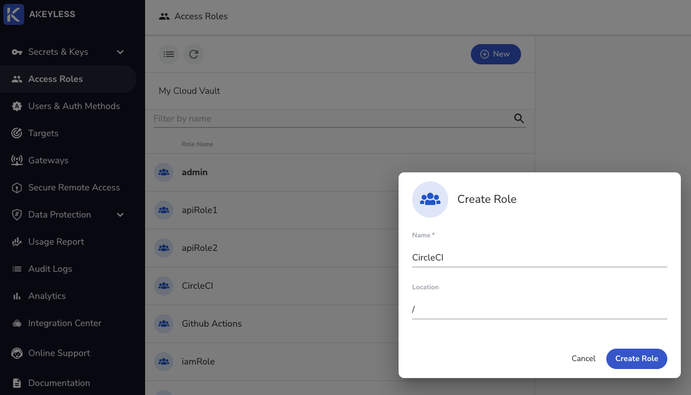Click the Integration Center icon
The width and height of the screenshot is (691, 395).
(x=17, y=323)
